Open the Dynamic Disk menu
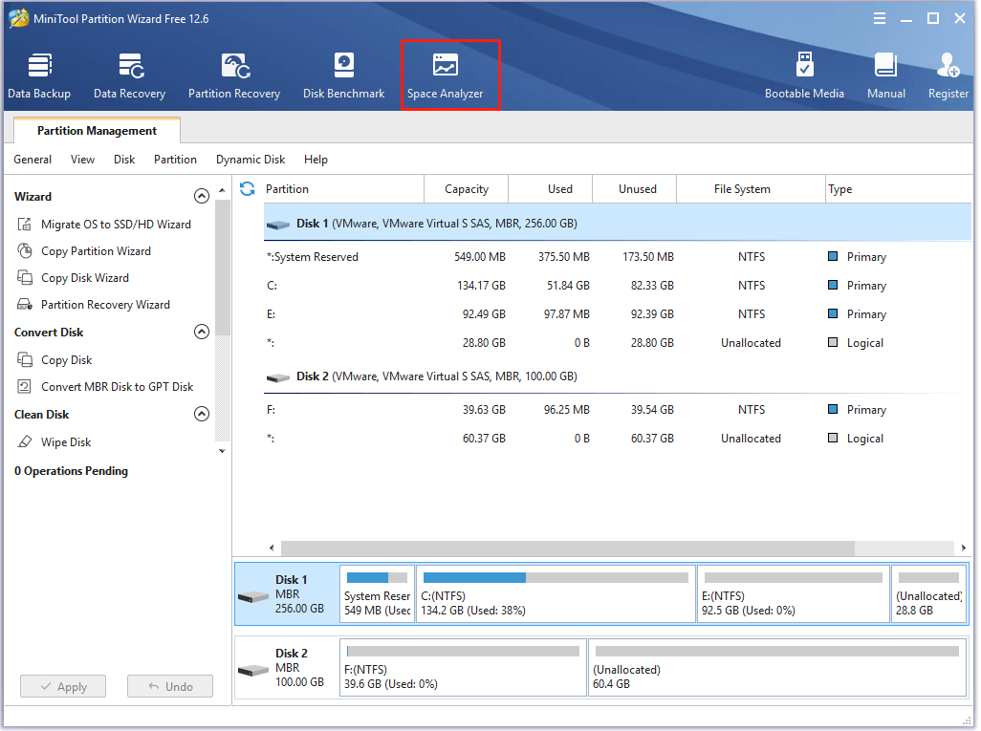The width and height of the screenshot is (981, 731). point(251,160)
